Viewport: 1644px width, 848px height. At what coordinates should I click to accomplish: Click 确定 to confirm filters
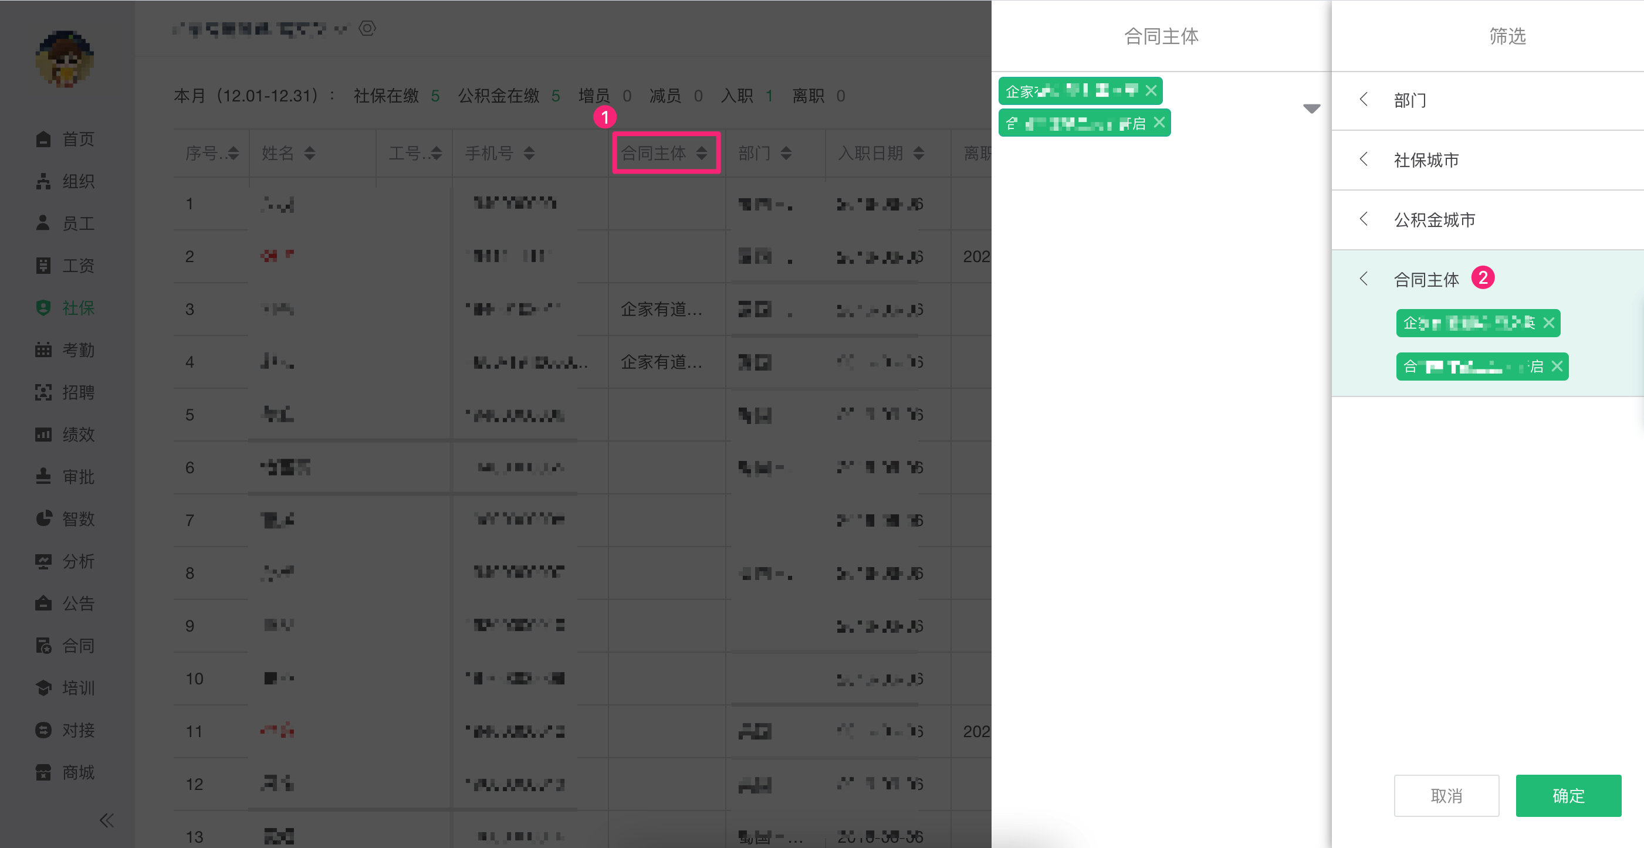tap(1568, 796)
